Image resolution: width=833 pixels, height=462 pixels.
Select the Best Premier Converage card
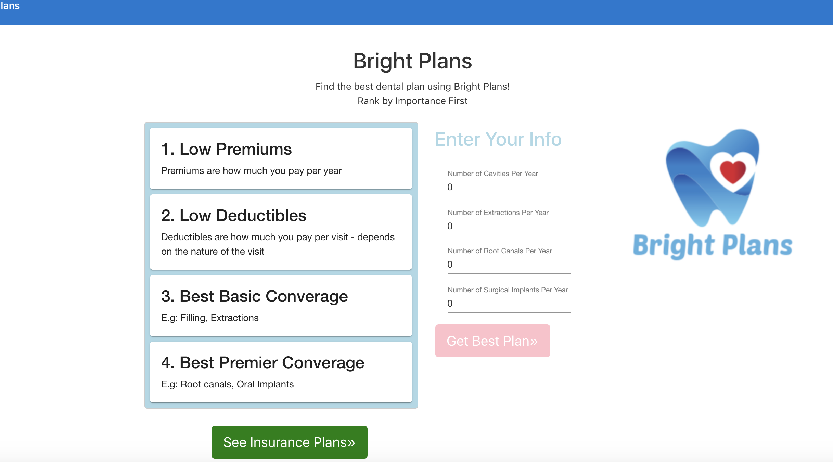tap(280, 371)
